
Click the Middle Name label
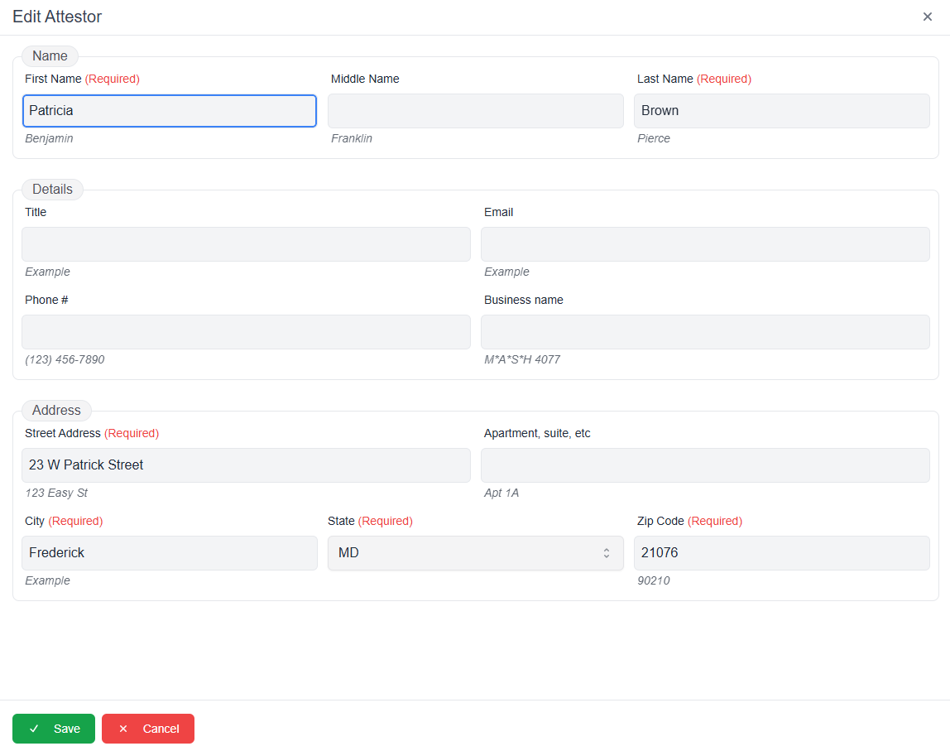(x=365, y=79)
